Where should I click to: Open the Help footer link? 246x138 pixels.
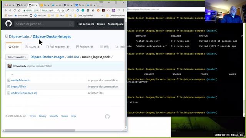pyautogui.click(x=73, y=116)
